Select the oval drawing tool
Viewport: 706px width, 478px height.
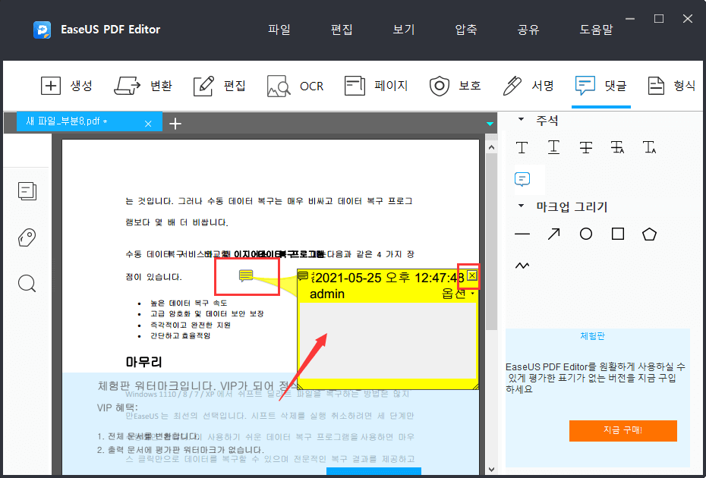pyautogui.click(x=585, y=234)
